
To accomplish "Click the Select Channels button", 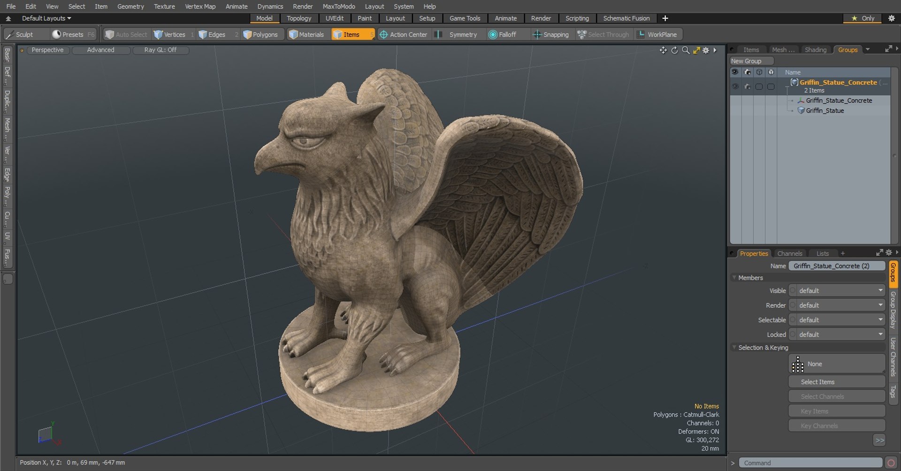I will (x=837, y=396).
